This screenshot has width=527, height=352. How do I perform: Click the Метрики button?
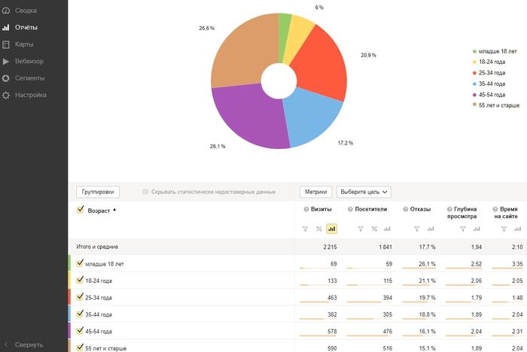coord(315,192)
